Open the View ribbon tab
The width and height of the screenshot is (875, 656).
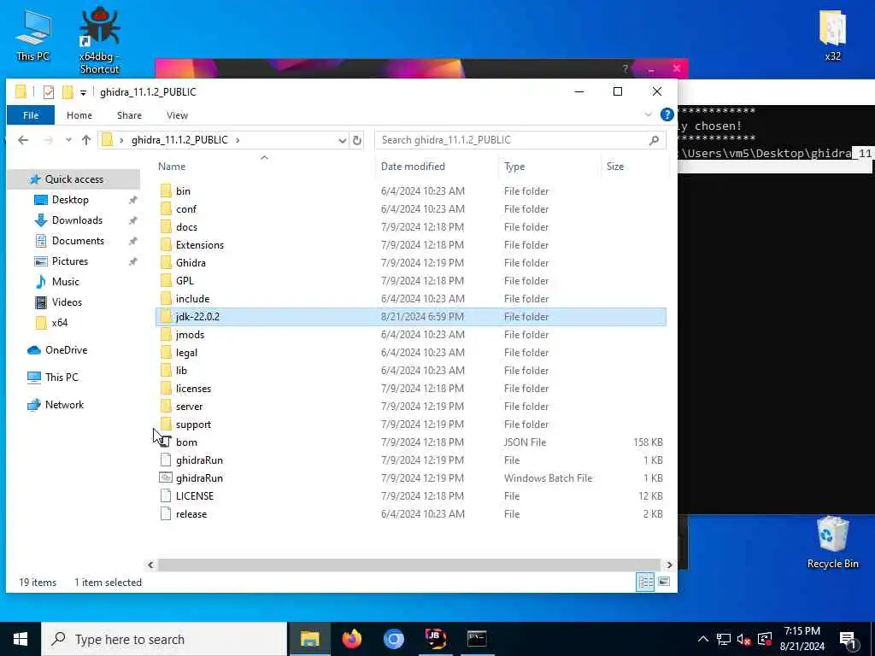pos(177,115)
